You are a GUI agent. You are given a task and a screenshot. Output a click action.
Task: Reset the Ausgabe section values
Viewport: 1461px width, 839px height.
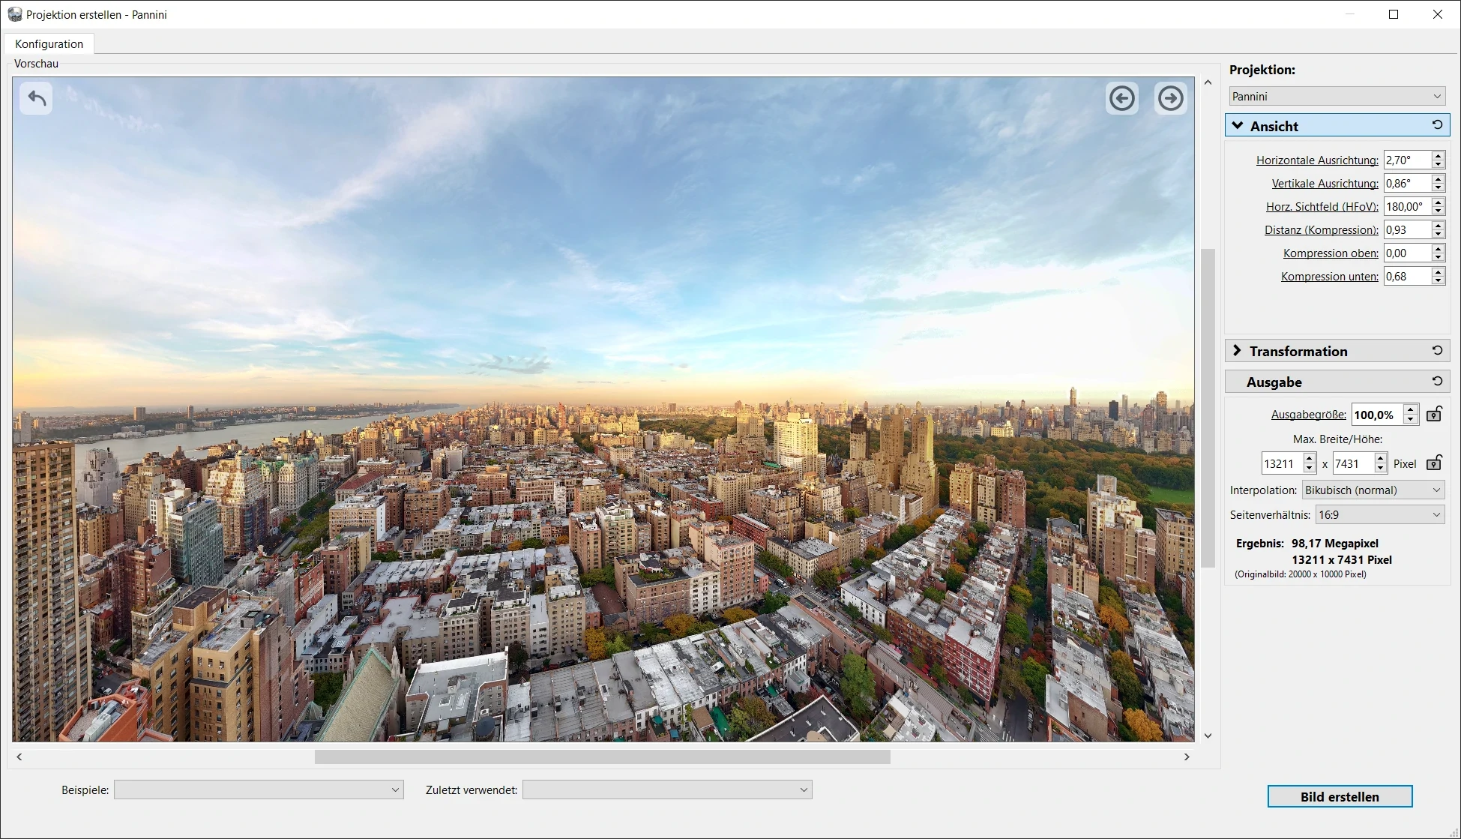[1437, 381]
